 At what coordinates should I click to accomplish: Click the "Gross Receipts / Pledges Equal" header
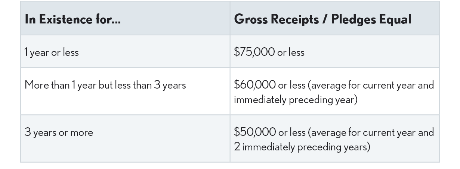pos(322,19)
